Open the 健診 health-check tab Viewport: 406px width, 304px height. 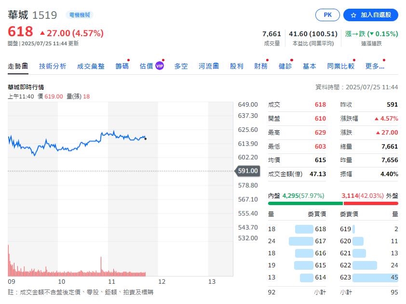tap(285, 66)
